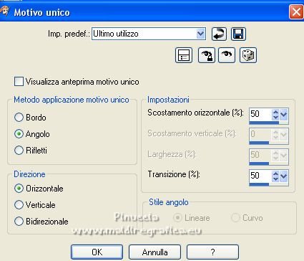The height and width of the screenshot is (261, 304).
Task: Click the save preset floppy disk icon
Action: 238,34
